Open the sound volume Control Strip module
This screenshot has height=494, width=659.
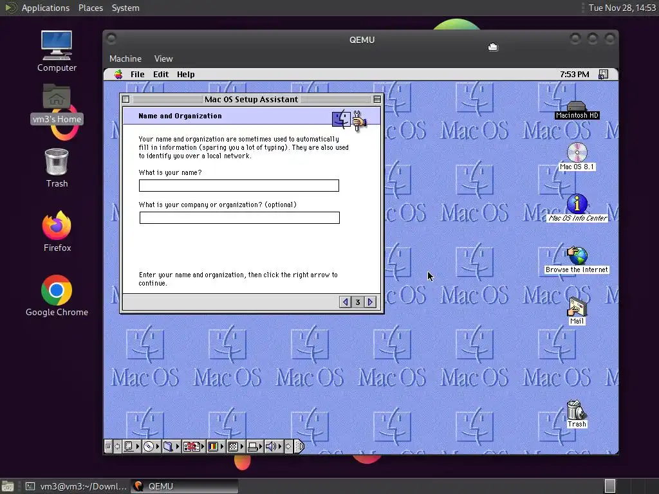[x=274, y=446]
